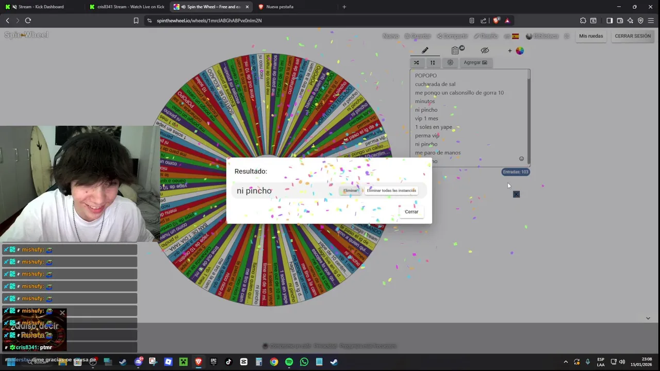Bookmark this page

tap(136, 21)
